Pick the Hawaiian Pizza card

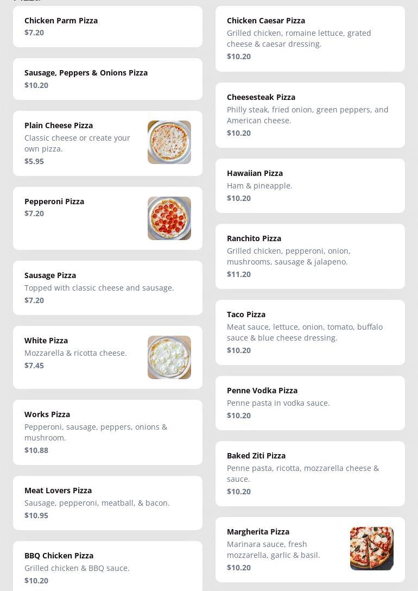tap(310, 186)
